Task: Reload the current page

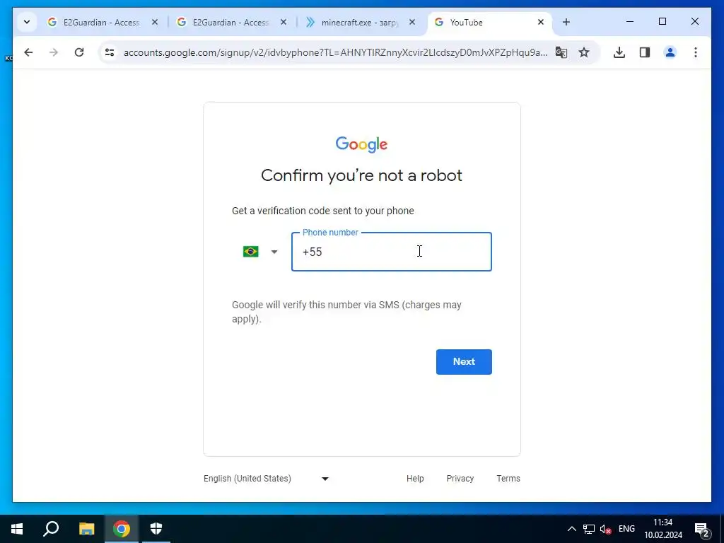Action: coord(79,52)
